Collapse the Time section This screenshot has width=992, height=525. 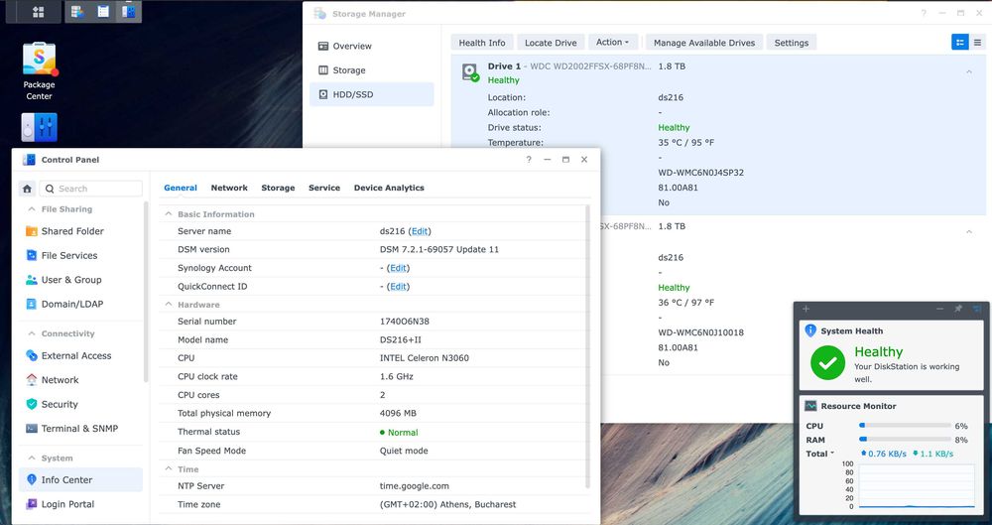click(169, 468)
